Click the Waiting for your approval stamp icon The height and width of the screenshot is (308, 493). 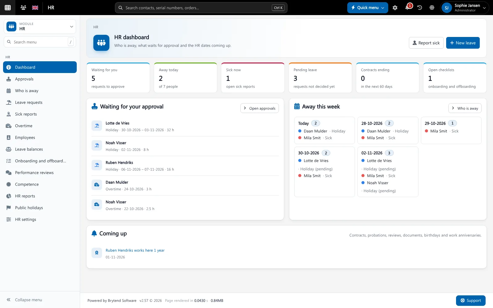(x=95, y=107)
